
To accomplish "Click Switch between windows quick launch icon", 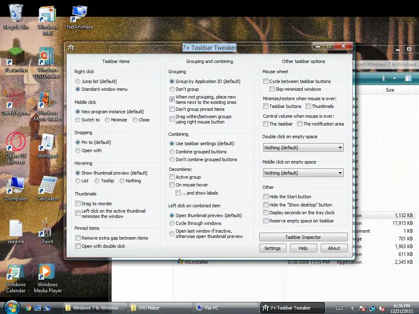I will 47,308.
